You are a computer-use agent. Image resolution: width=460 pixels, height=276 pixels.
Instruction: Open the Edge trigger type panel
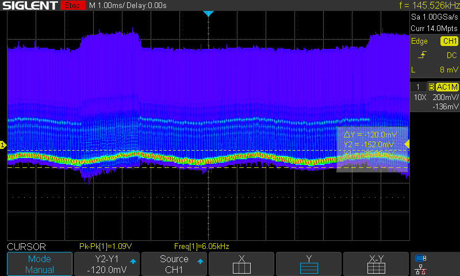(420, 41)
